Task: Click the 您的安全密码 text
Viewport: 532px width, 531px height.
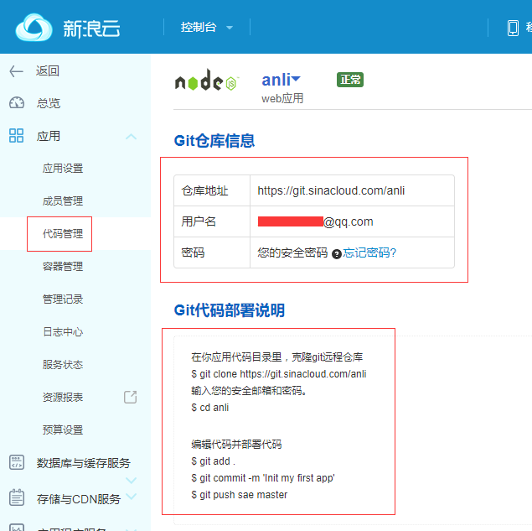Action: click(292, 252)
